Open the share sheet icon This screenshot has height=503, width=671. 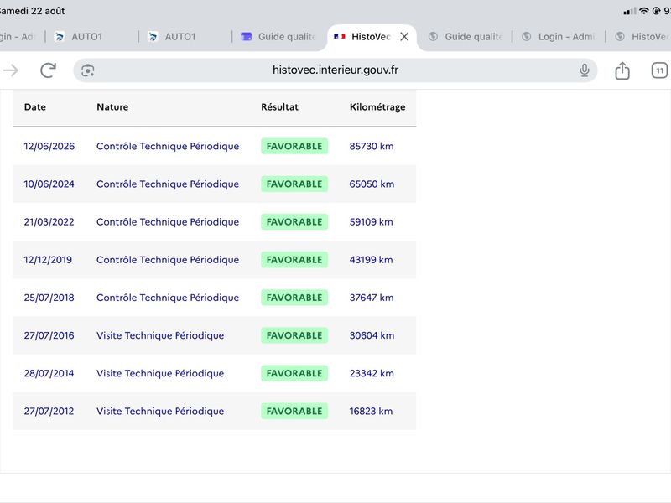(622, 70)
